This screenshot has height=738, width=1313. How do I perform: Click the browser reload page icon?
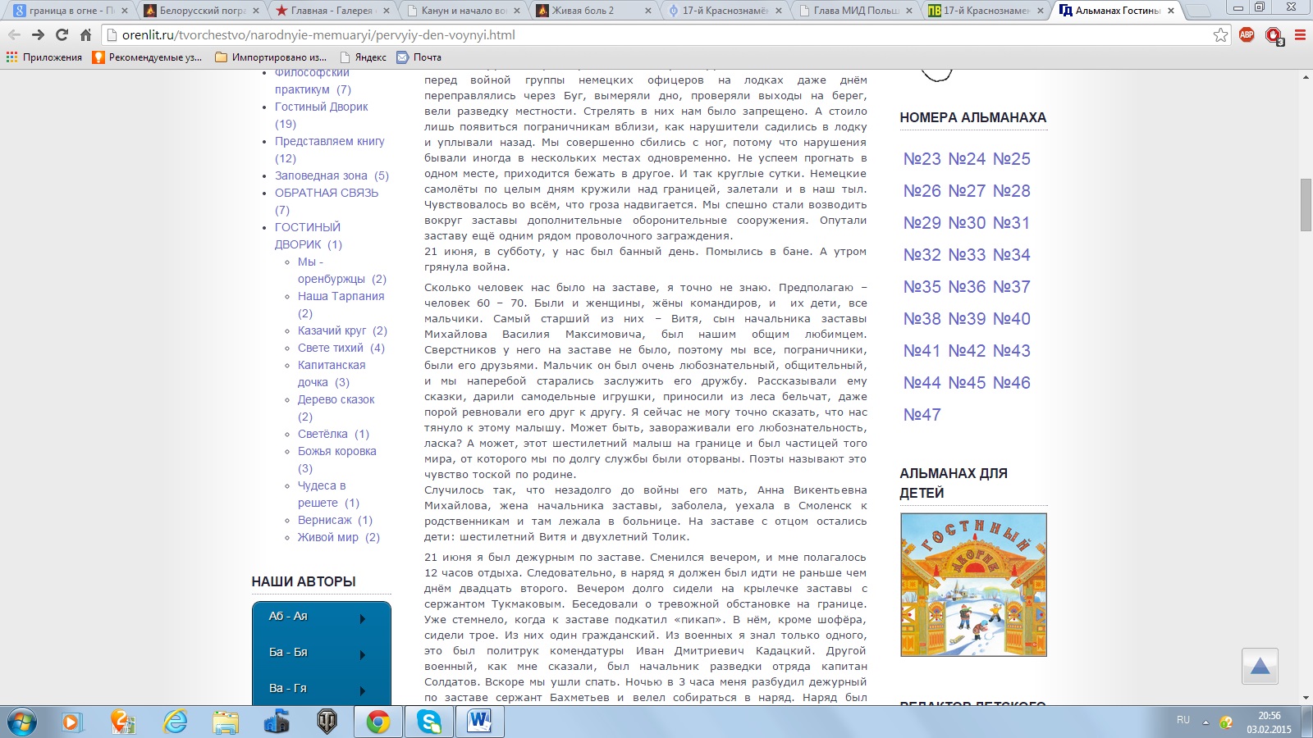point(62,35)
